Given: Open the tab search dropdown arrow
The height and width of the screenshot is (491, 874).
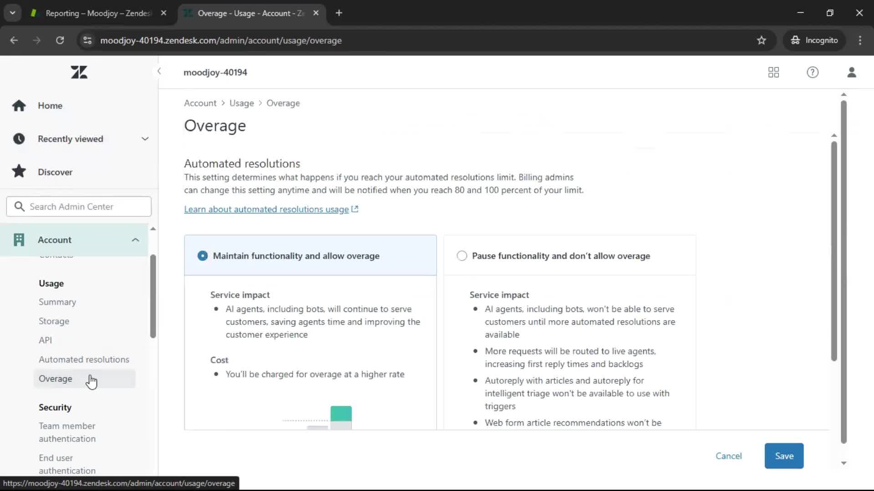Looking at the screenshot, I should (13, 13).
